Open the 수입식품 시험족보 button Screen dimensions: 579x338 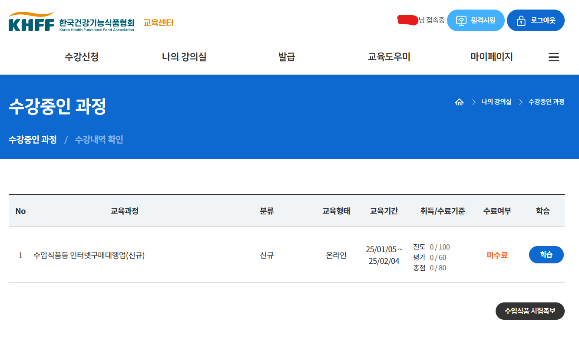(529, 311)
